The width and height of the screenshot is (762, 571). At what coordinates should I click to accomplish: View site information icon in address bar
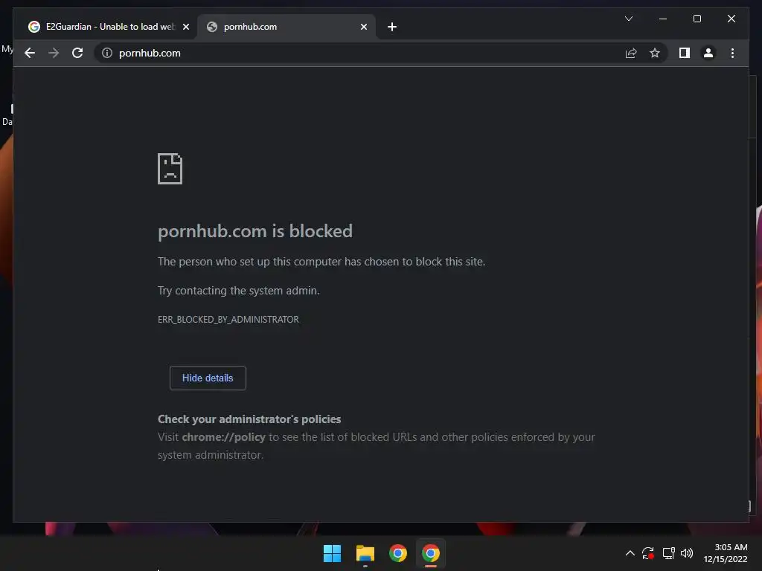click(107, 53)
